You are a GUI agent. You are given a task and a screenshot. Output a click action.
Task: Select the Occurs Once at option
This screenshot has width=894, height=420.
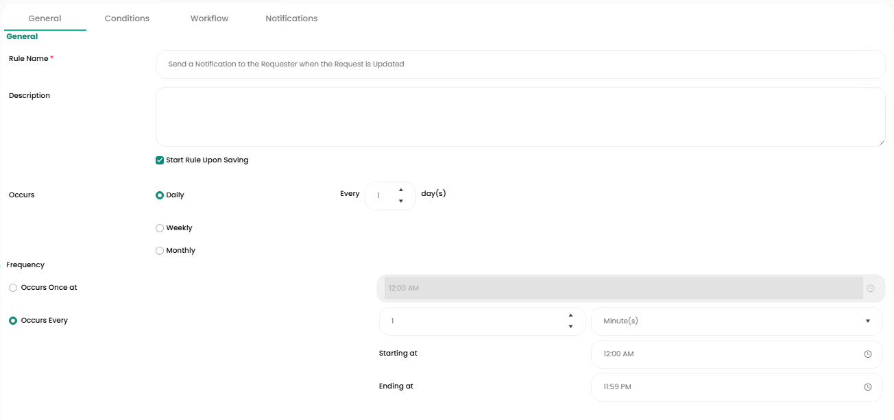[x=13, y=288]
